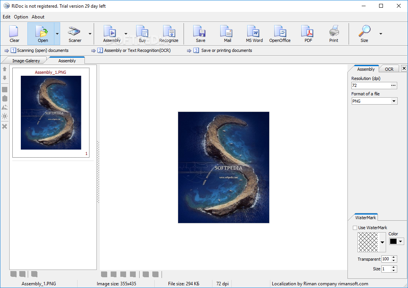Click the Save toolbar icon

tap(201, 34)
